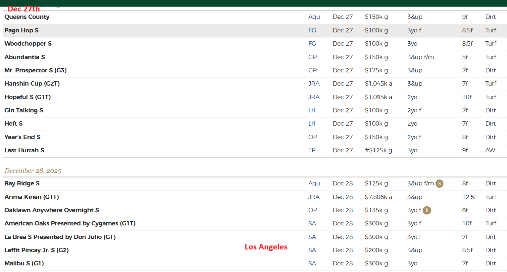The image size is (507, 272).
Task: Open the Hanshin Cup (G2T) race
Action: tap(32, 84)
